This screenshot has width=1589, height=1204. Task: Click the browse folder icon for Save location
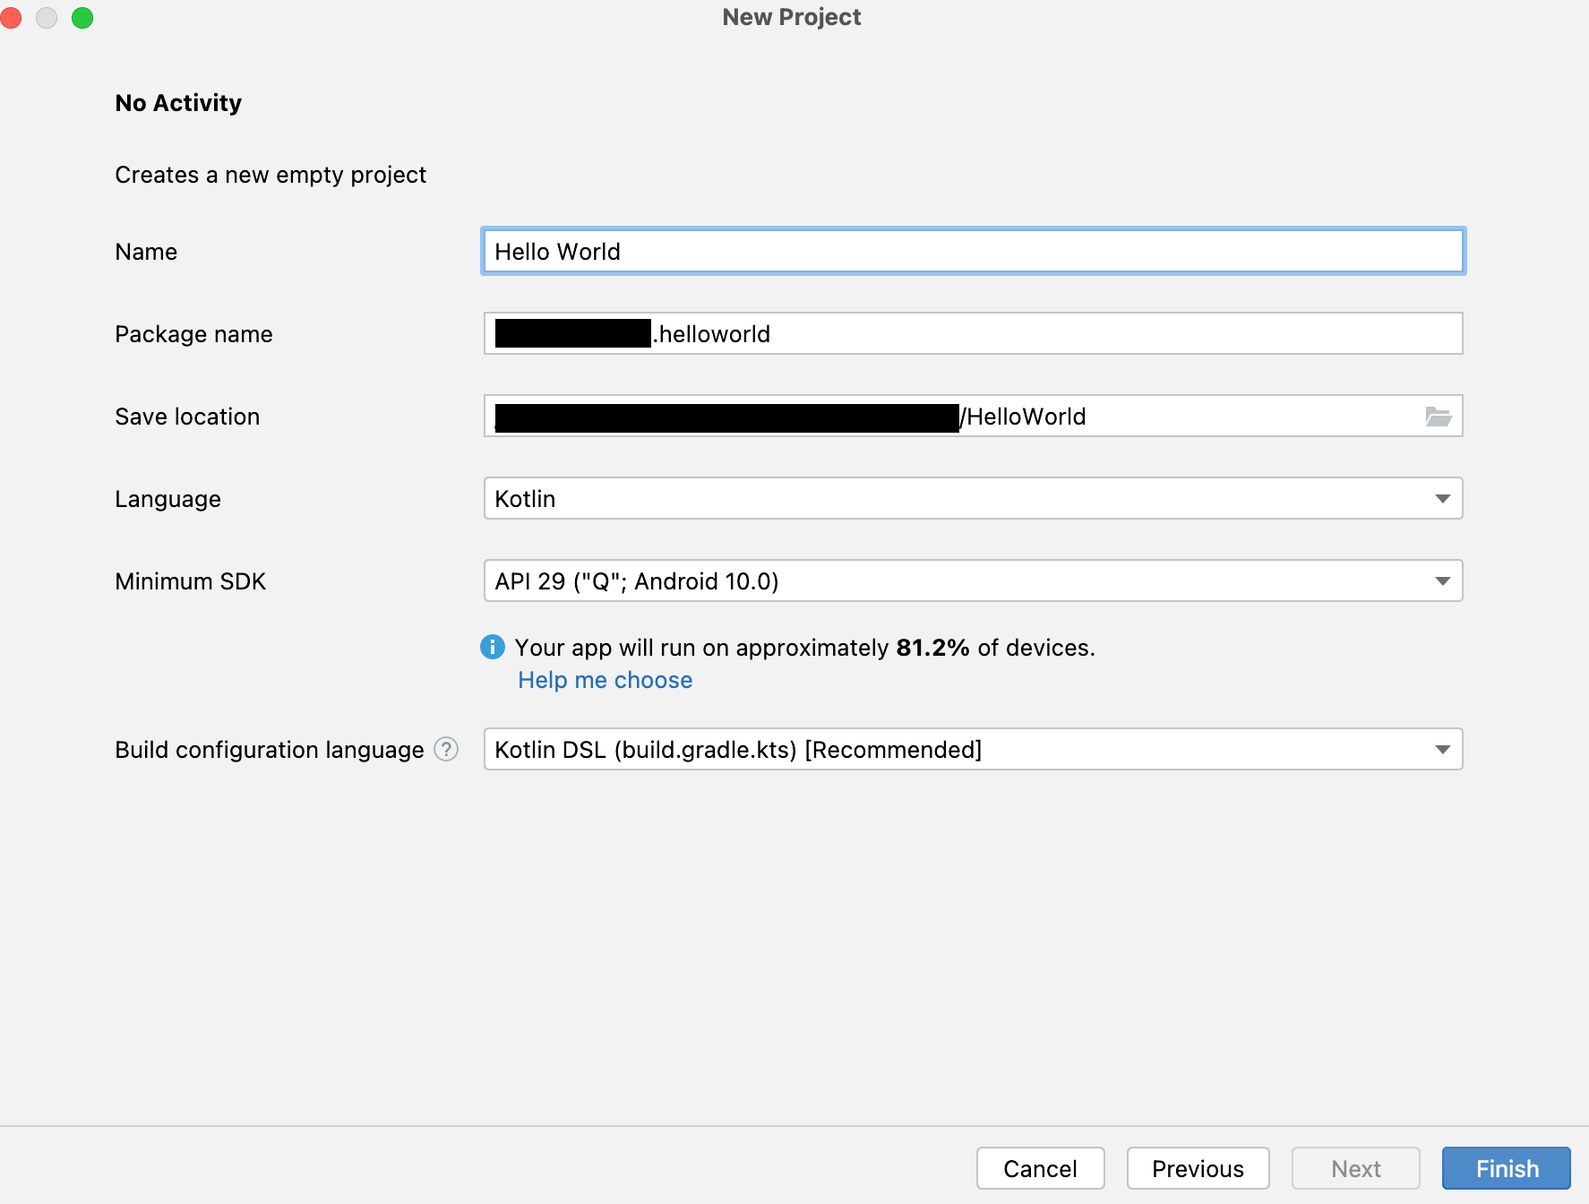click(1438, 417)
